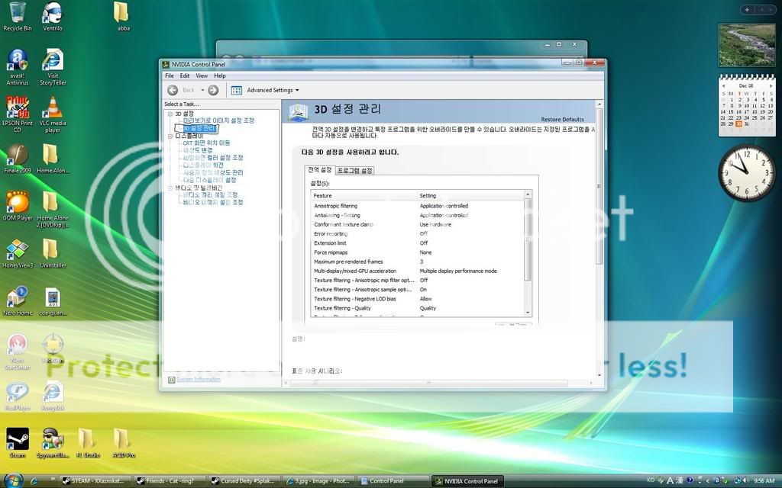The width and height of the screenshot is (782, 488).
Task: Click the sidebar slideshow photo thumbnail
Action: pos(747,45)
